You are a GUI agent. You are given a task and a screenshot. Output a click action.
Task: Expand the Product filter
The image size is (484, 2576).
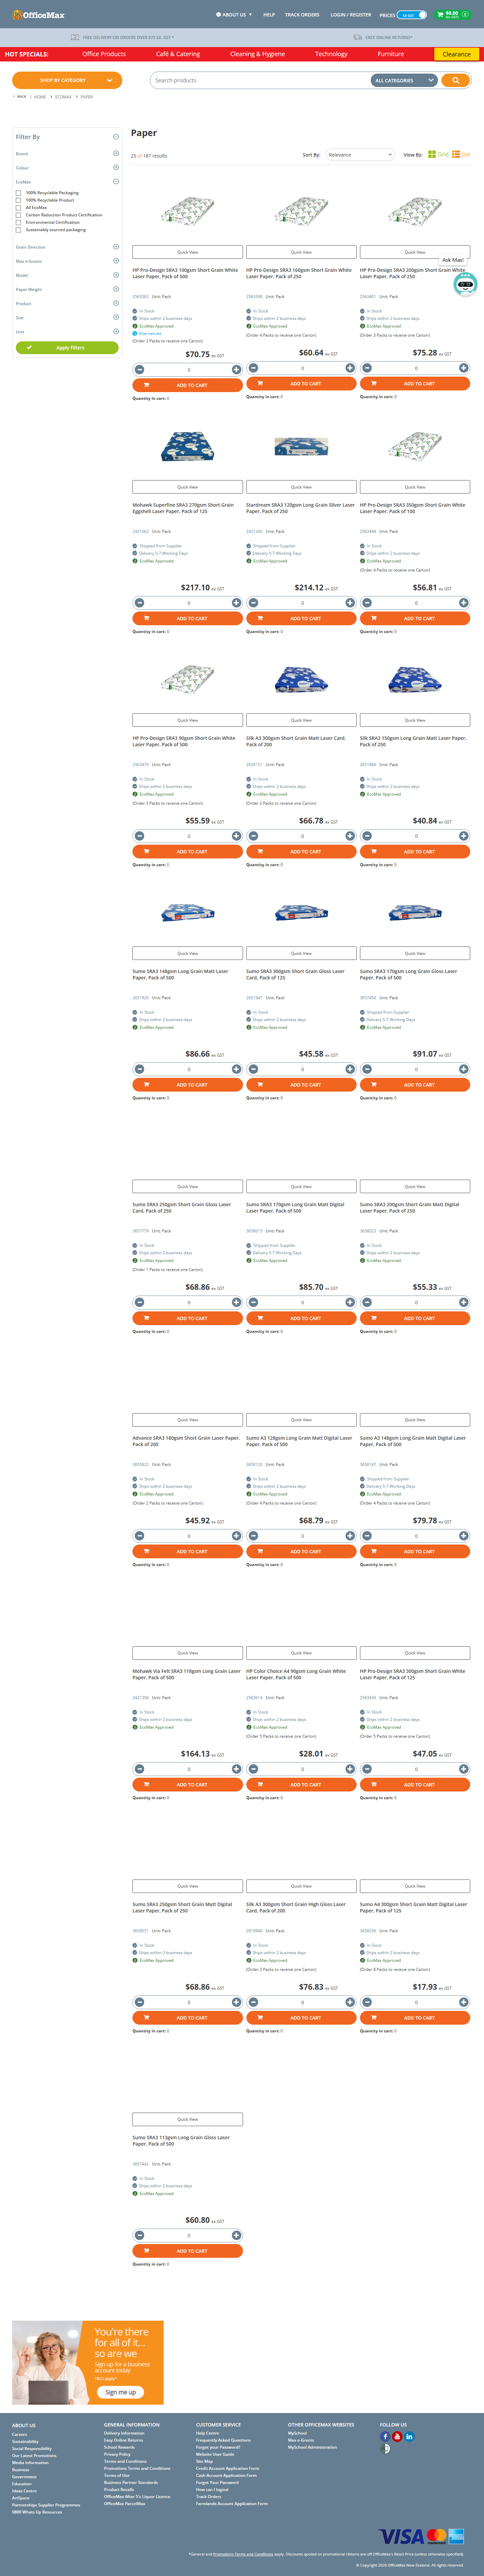point(116,303)
